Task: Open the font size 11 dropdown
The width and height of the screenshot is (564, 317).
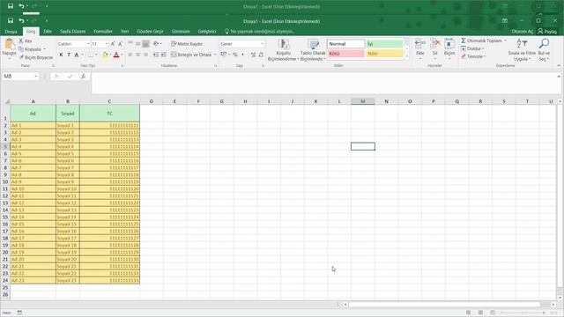Action: (107, 44)
